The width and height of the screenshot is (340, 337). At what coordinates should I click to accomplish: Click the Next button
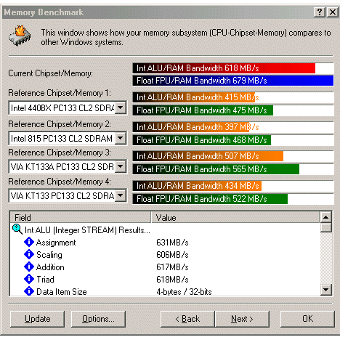242,319
